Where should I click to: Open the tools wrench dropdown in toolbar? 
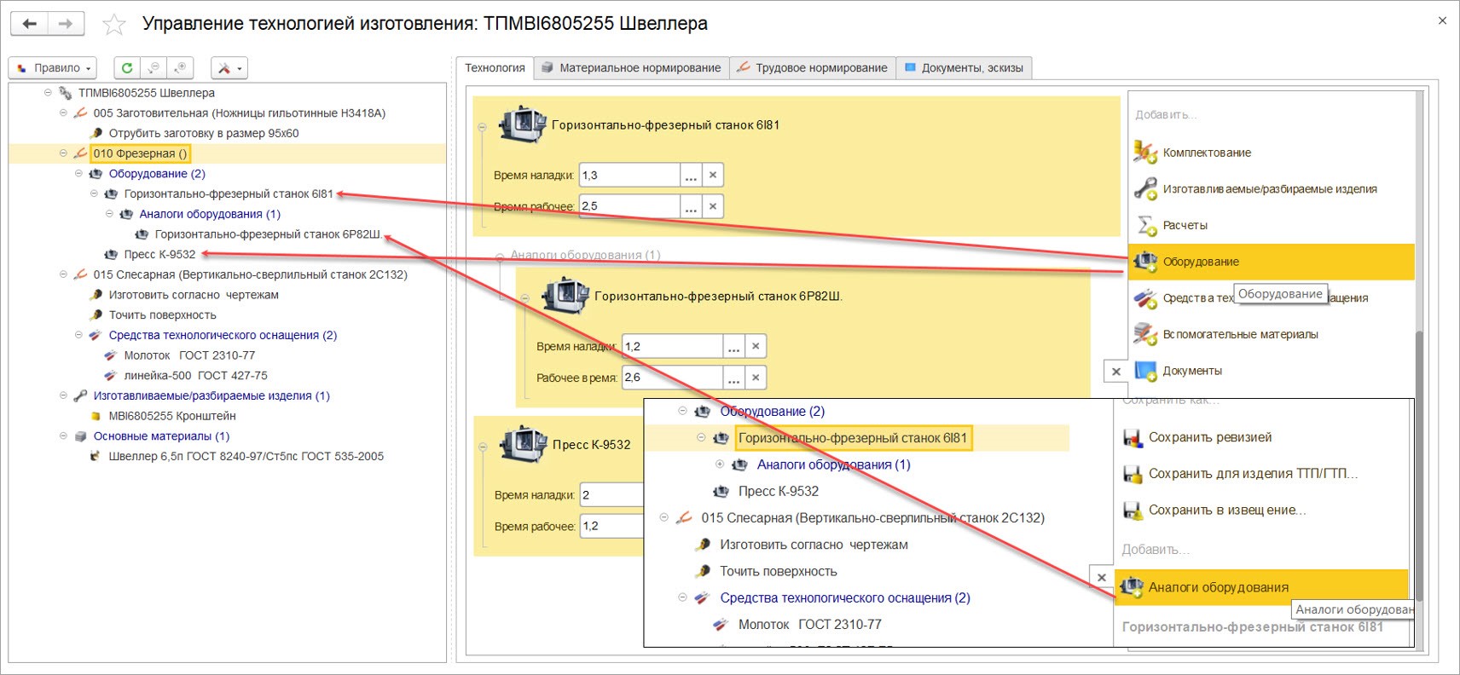229,68
